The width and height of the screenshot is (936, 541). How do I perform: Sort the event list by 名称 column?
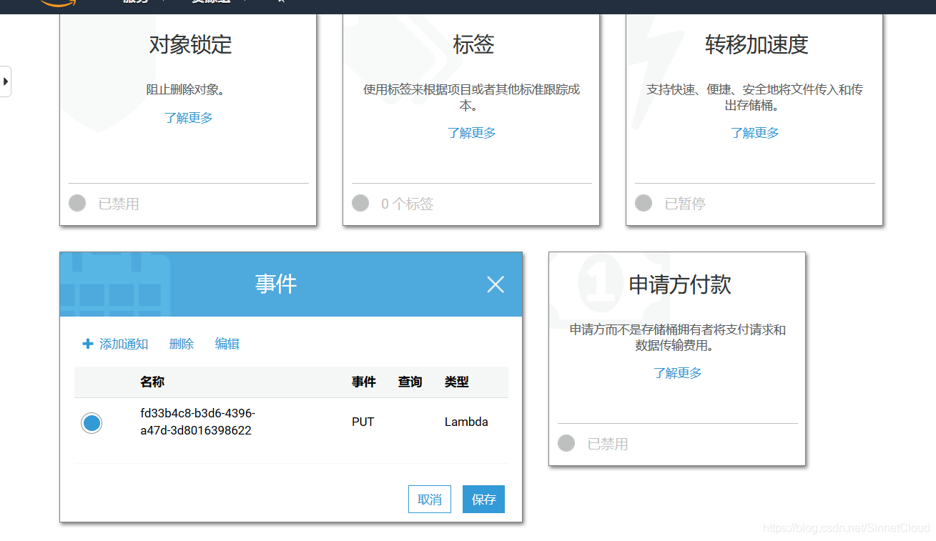[152, 382]
